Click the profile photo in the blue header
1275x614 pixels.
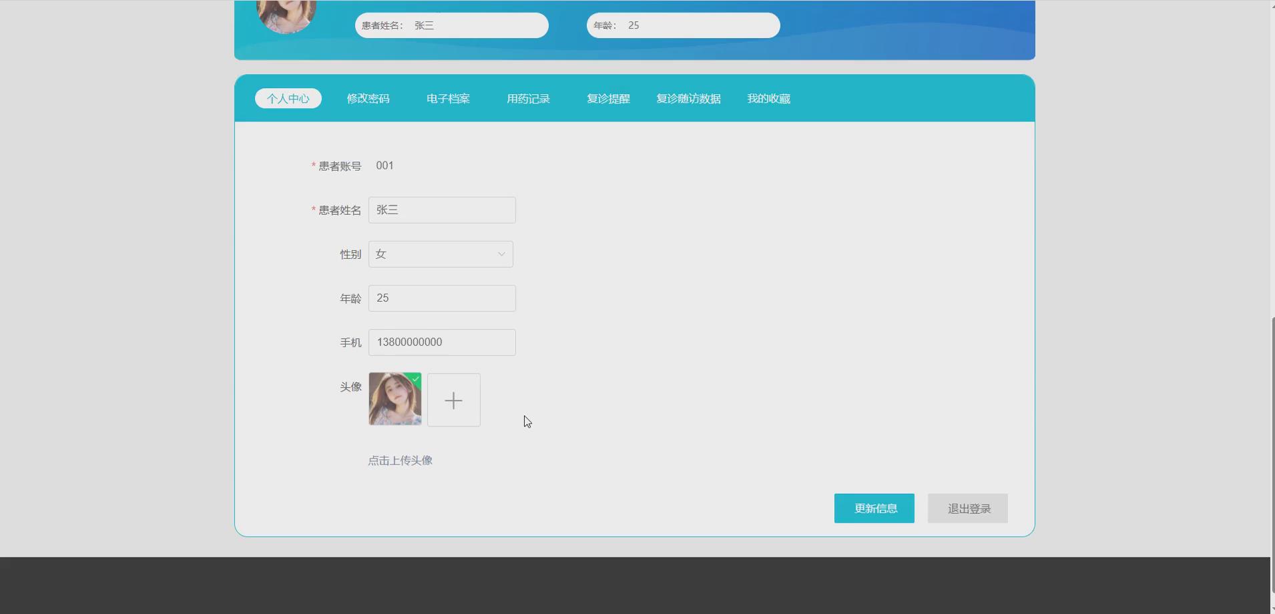pyautogui.click(x=286, y=15)
